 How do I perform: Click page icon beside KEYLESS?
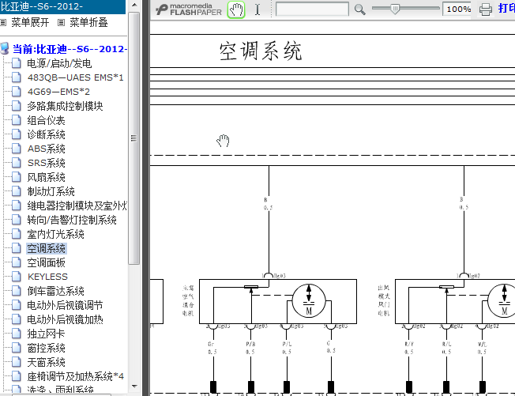tap(17, 277)
